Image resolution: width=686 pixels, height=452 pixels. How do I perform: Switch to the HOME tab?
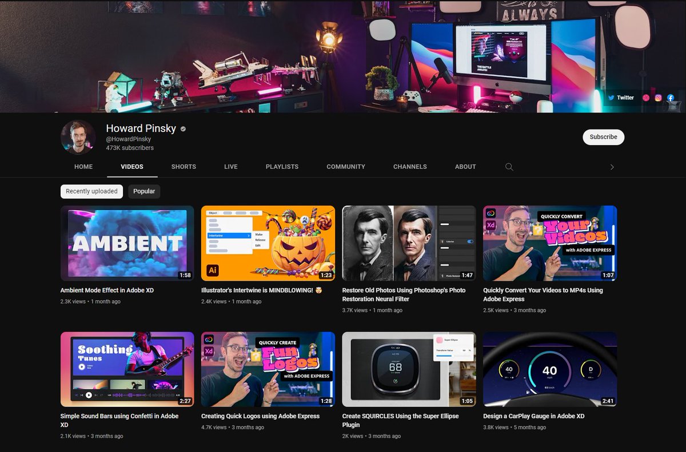point(83,167)
